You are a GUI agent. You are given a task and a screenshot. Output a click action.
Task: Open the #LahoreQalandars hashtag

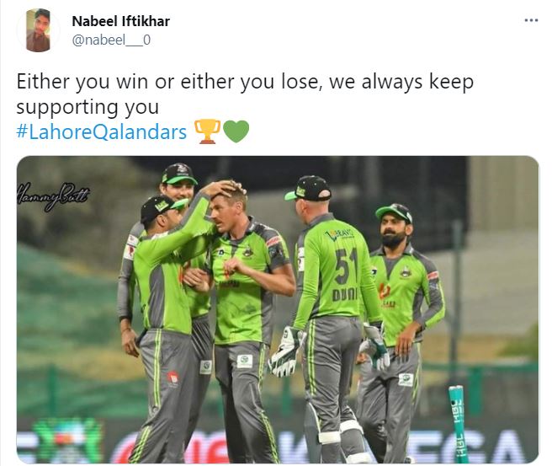coord(101,132)
